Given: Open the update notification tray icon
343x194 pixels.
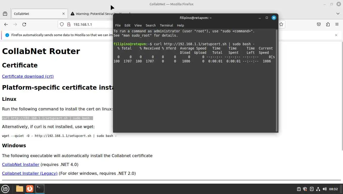Looking at the screenshot, I should click(x=299, y=189).
